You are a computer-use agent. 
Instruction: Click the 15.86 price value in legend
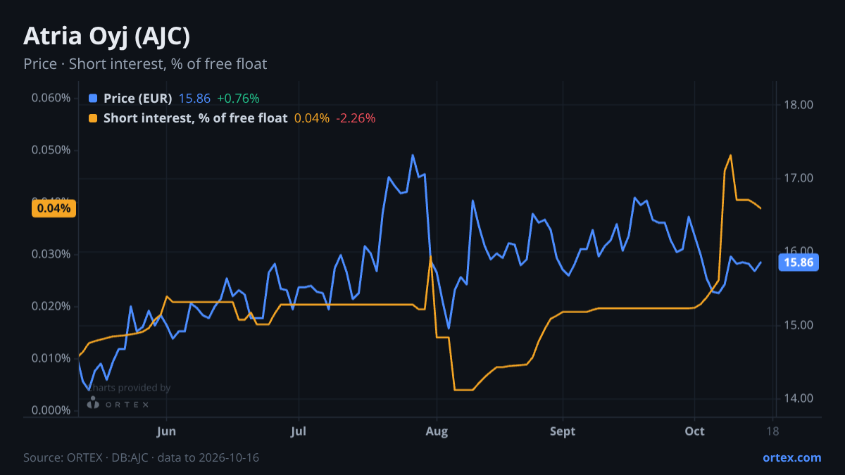tap(194, 99)
